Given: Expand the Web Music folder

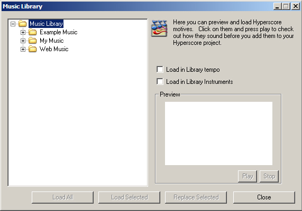Looking at the screenshot, I should point(23,49).
